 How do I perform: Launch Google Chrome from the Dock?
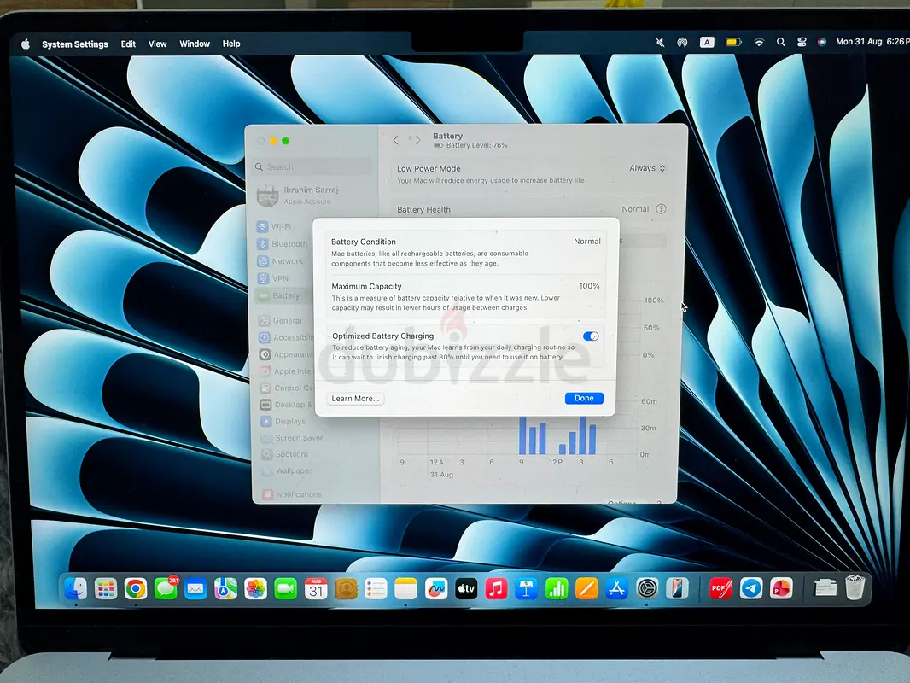point(136,589)
